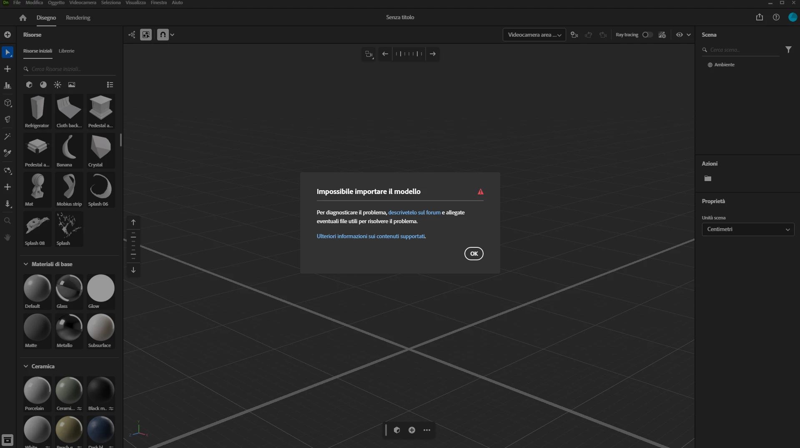Choose the orbit camera tool
This screenshot has width=800, height=448.
8,170
